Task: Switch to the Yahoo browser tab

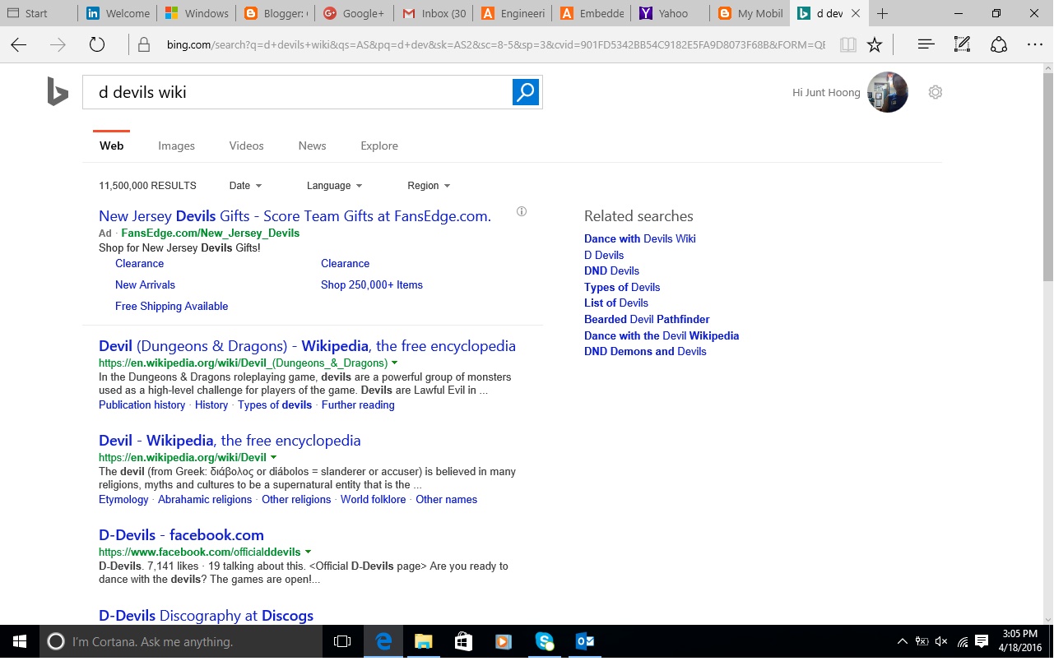Action: click(x=671, y=13)
